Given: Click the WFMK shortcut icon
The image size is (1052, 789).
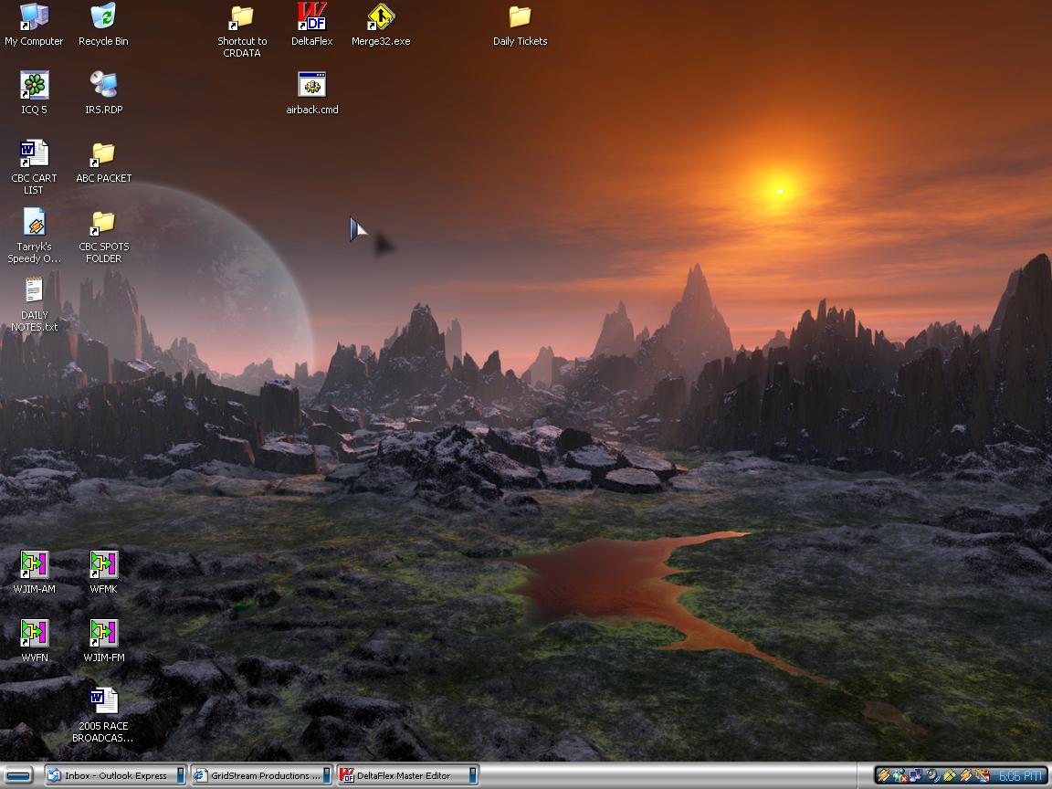Looking at the screenshot, I should point(103,565).
